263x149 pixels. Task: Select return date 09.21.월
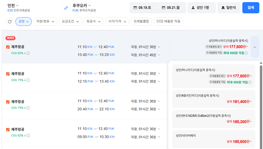(172, 8)
